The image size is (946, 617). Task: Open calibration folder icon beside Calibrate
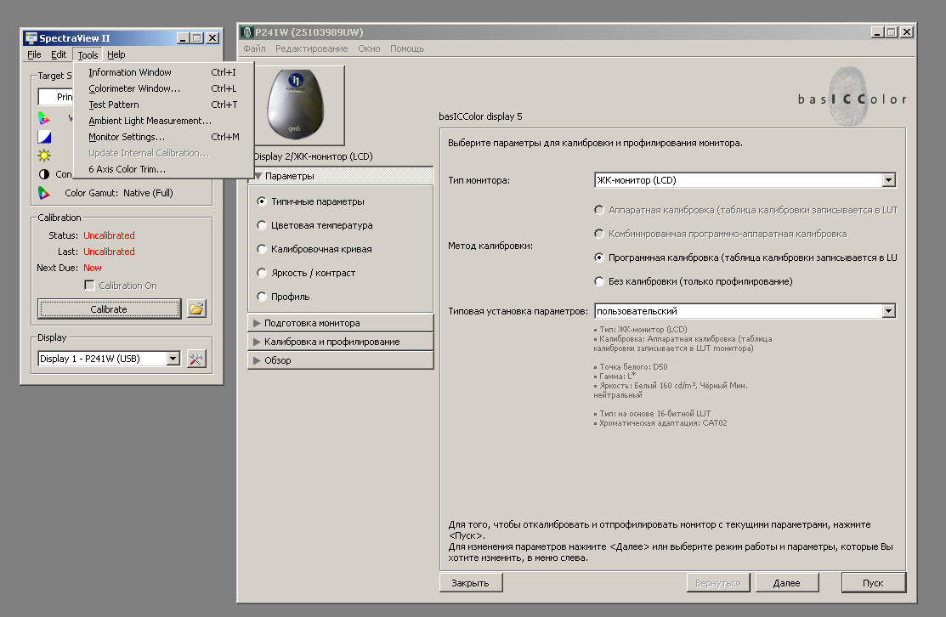tap(196, 308)
